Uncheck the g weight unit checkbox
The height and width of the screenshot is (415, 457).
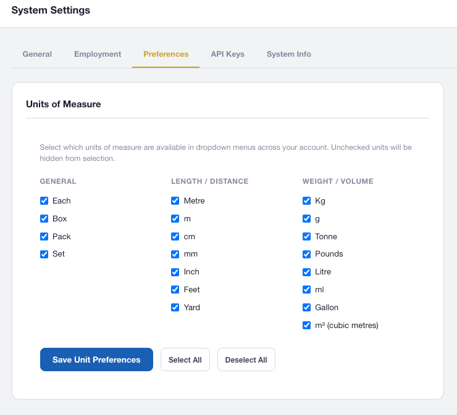(x=306, y=218)
